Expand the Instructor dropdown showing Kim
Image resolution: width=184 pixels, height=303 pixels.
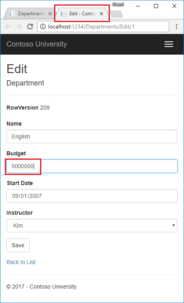click(92, 226)
